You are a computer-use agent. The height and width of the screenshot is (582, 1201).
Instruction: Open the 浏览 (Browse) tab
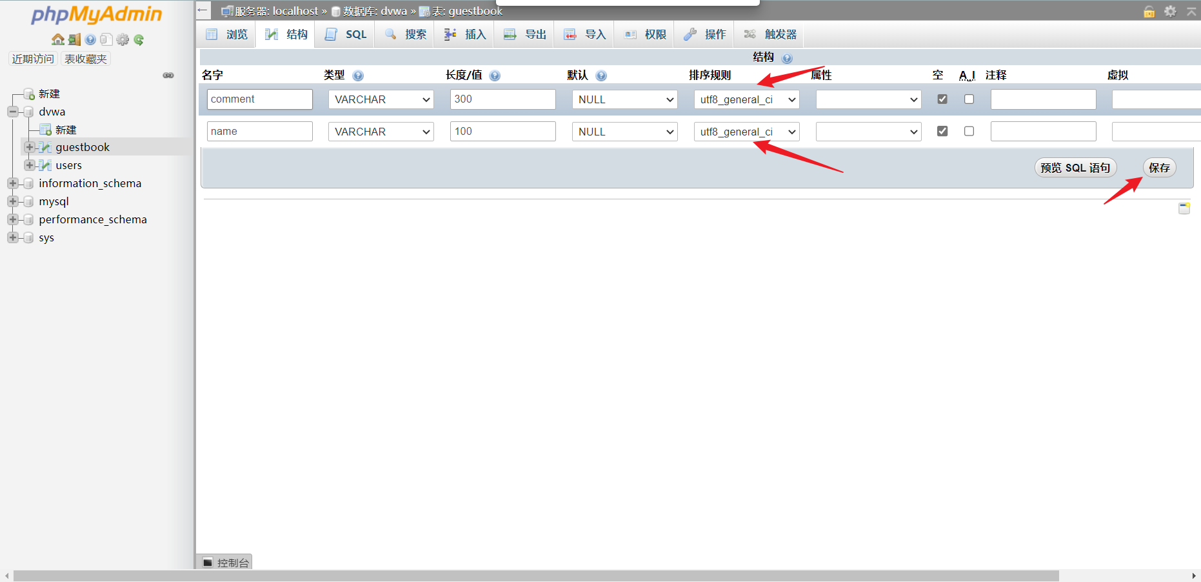click(x=227, y=34)
